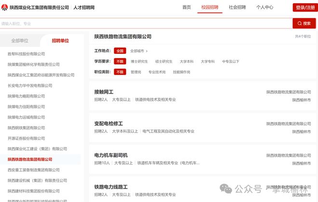Filter by 大学专科 education

[x=208, y=62]
